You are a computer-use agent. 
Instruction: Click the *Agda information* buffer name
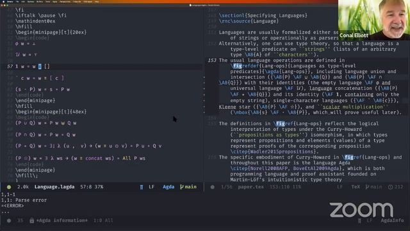61,221
